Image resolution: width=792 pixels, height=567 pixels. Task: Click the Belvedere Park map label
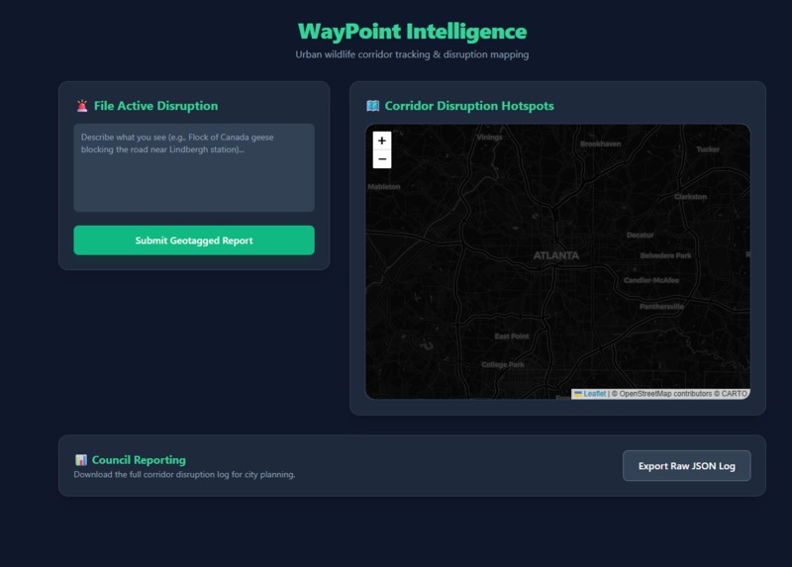tap(665, 255)
